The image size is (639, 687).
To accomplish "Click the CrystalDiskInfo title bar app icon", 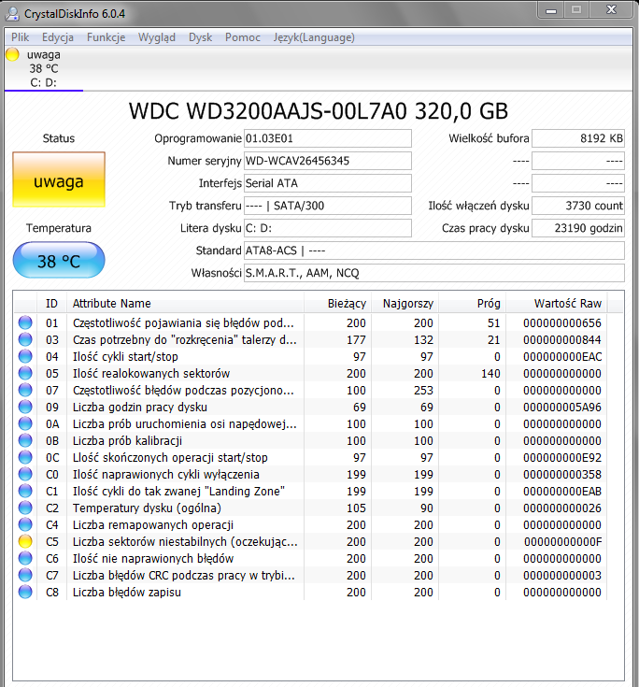I will [12, 14].
